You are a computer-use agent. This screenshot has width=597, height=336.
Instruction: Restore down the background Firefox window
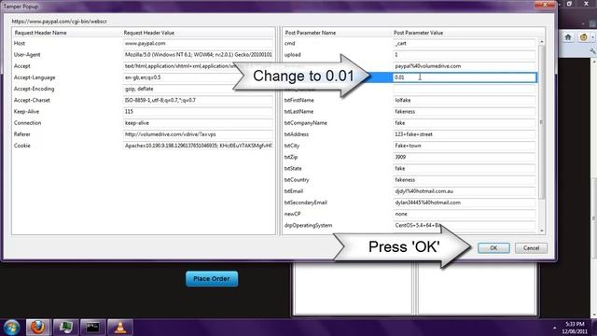point(569,4)
